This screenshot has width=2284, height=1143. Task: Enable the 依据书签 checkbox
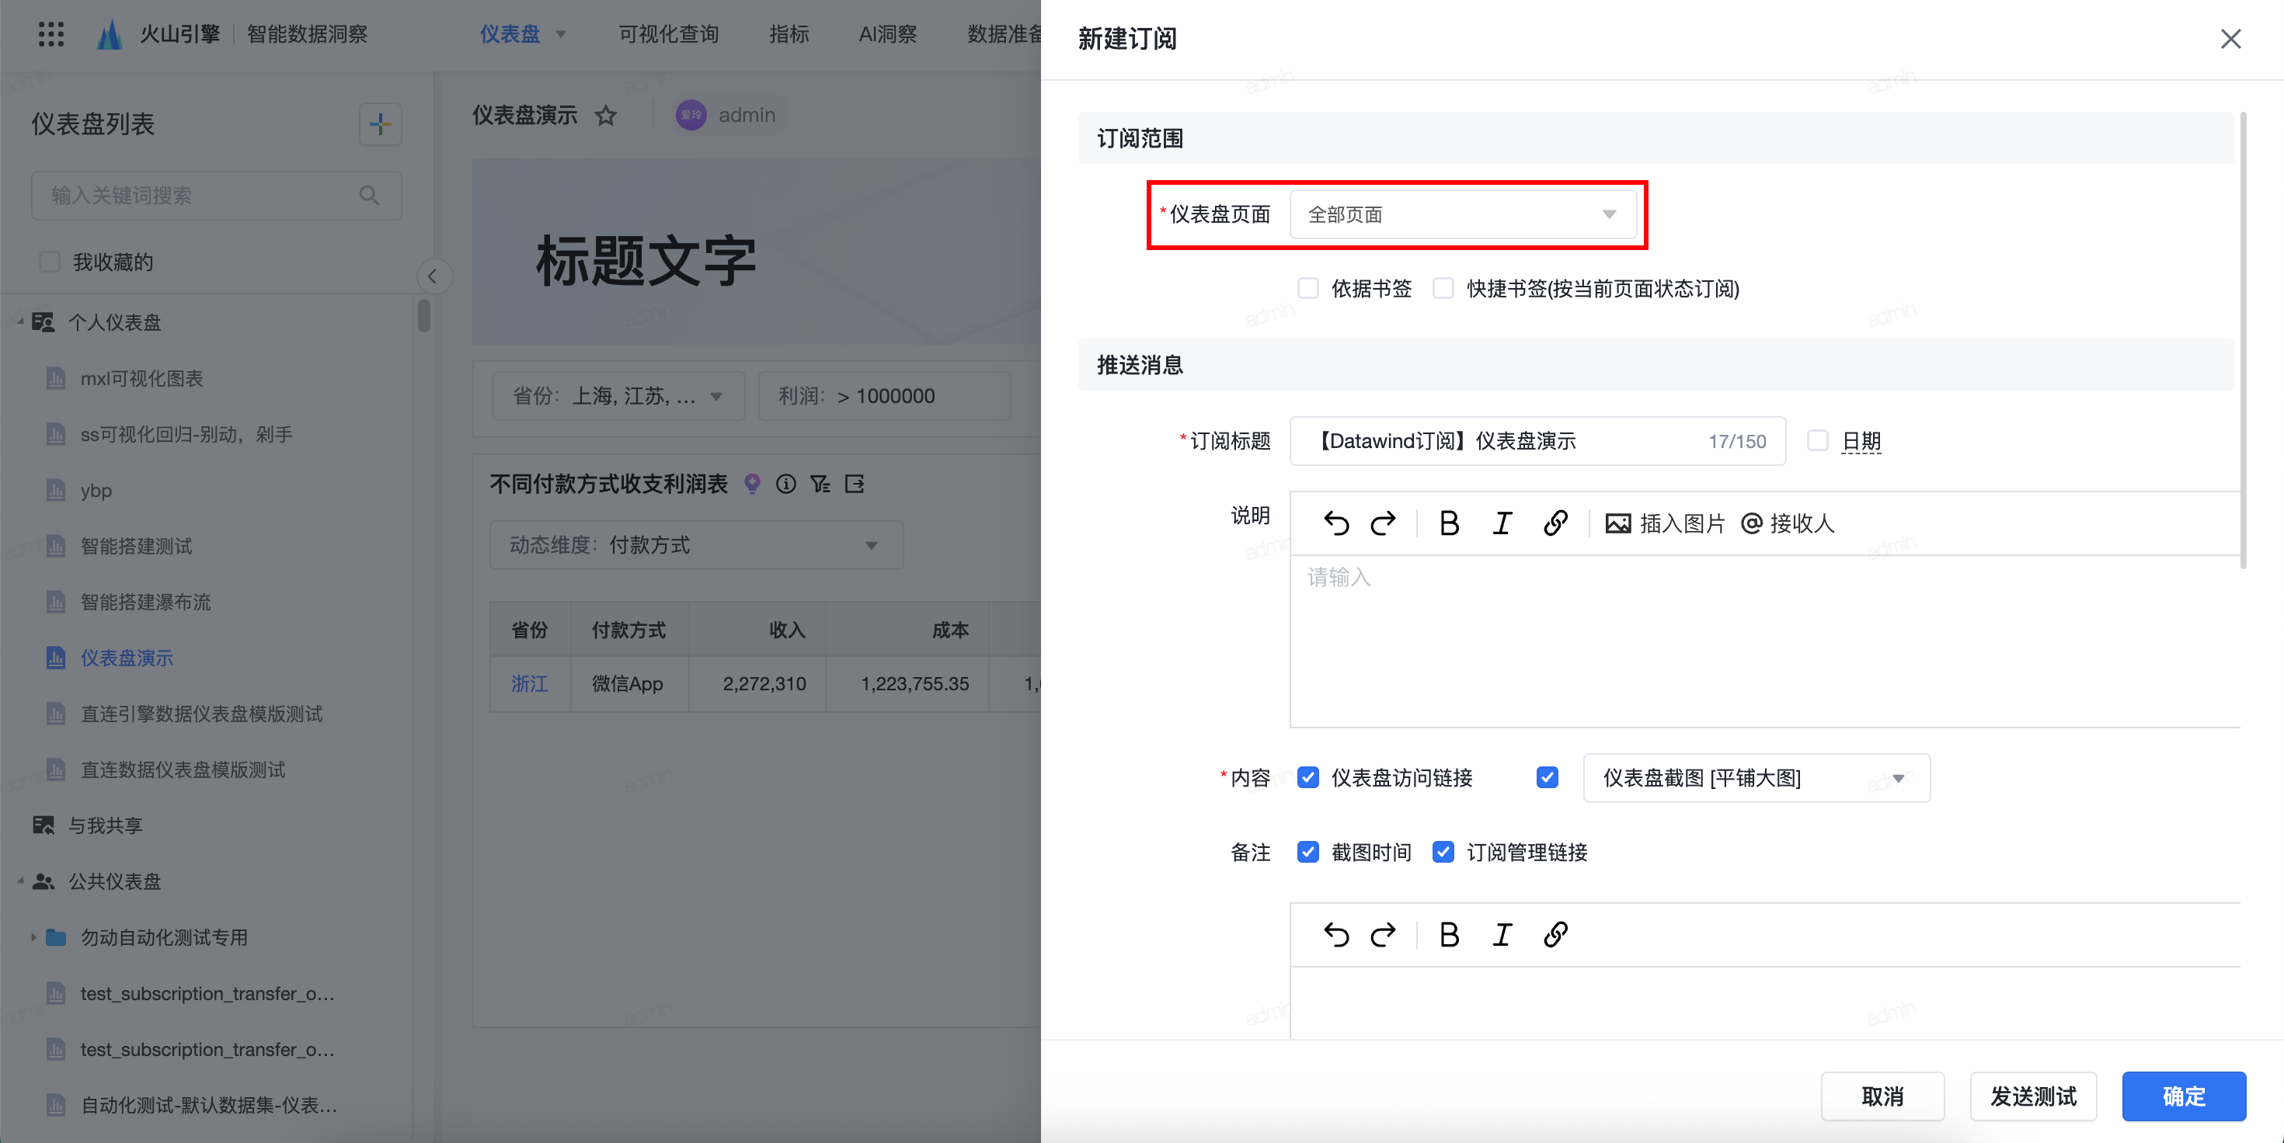(x=1307, y=289)
